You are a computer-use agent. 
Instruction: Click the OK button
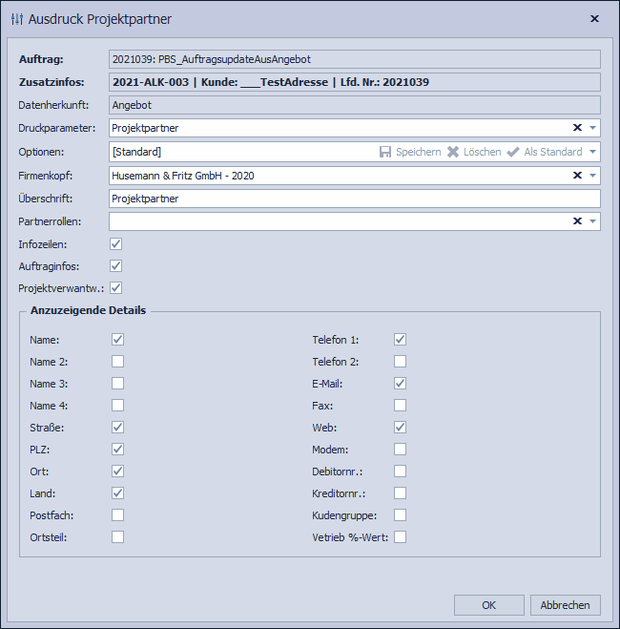[488, 605]
